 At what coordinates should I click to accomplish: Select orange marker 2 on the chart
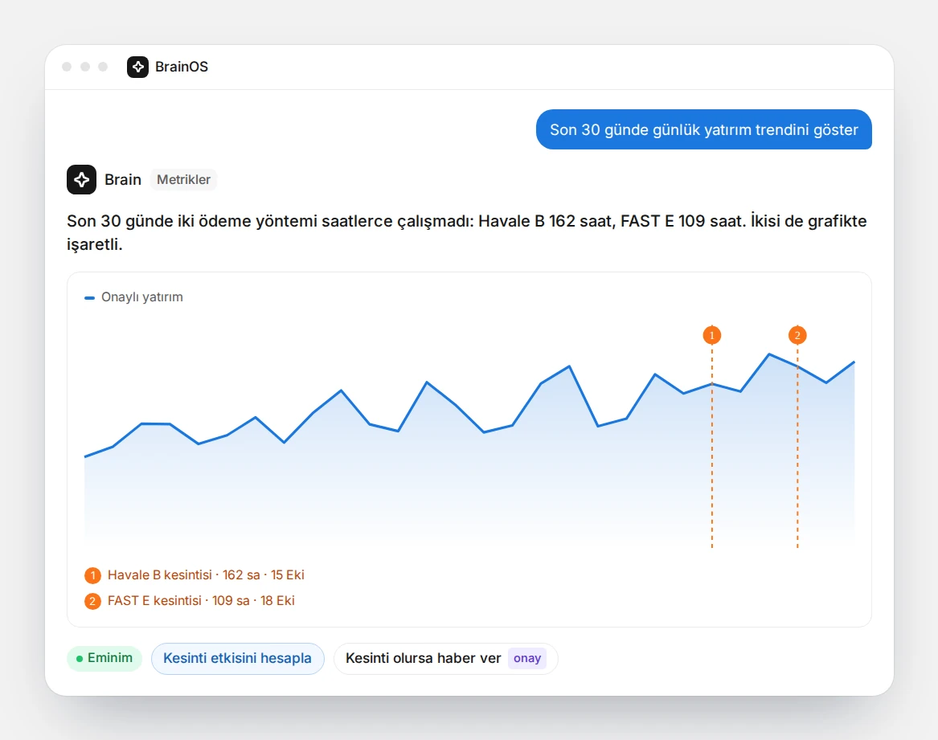(797, 335)
